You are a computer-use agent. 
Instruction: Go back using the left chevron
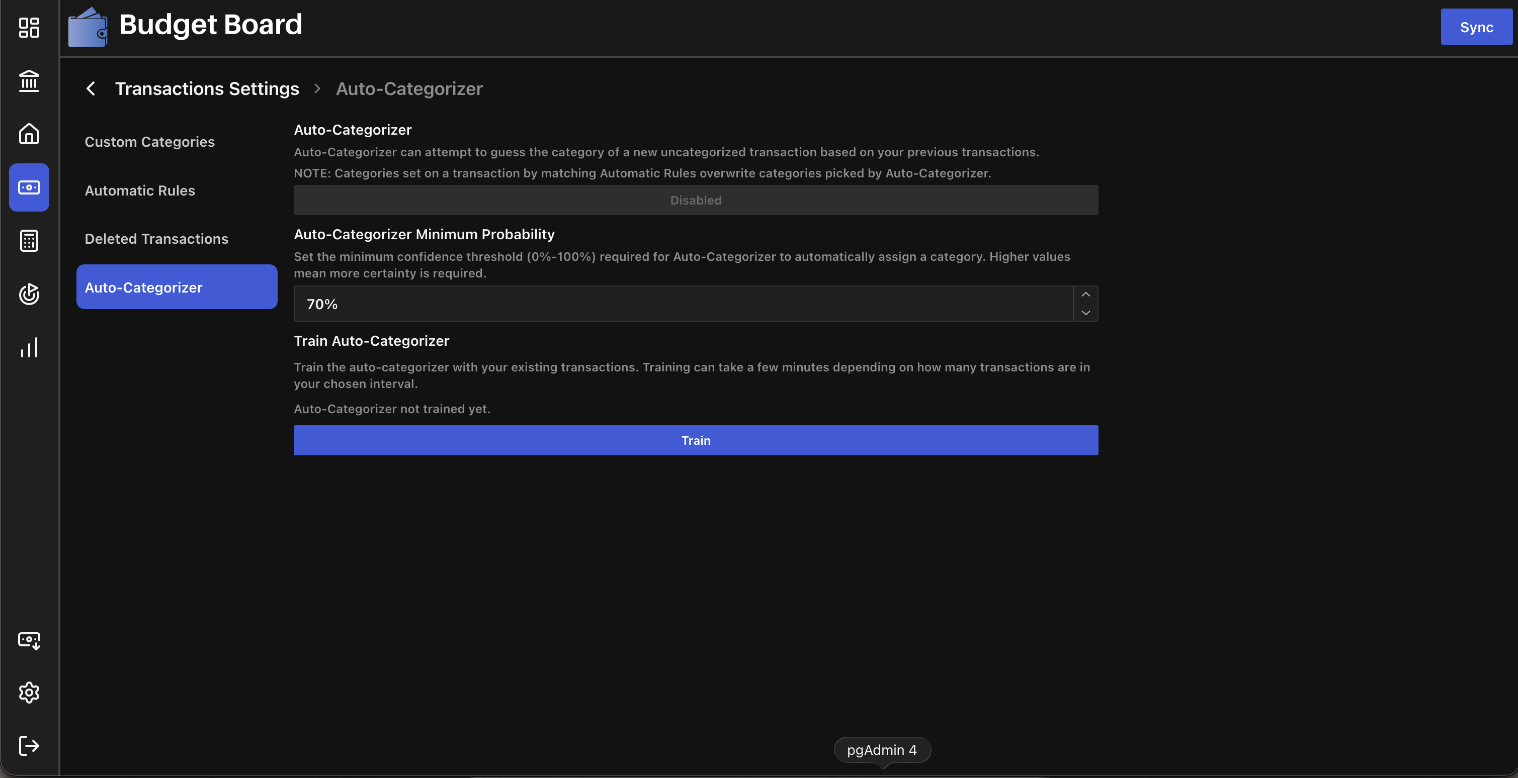91,88
